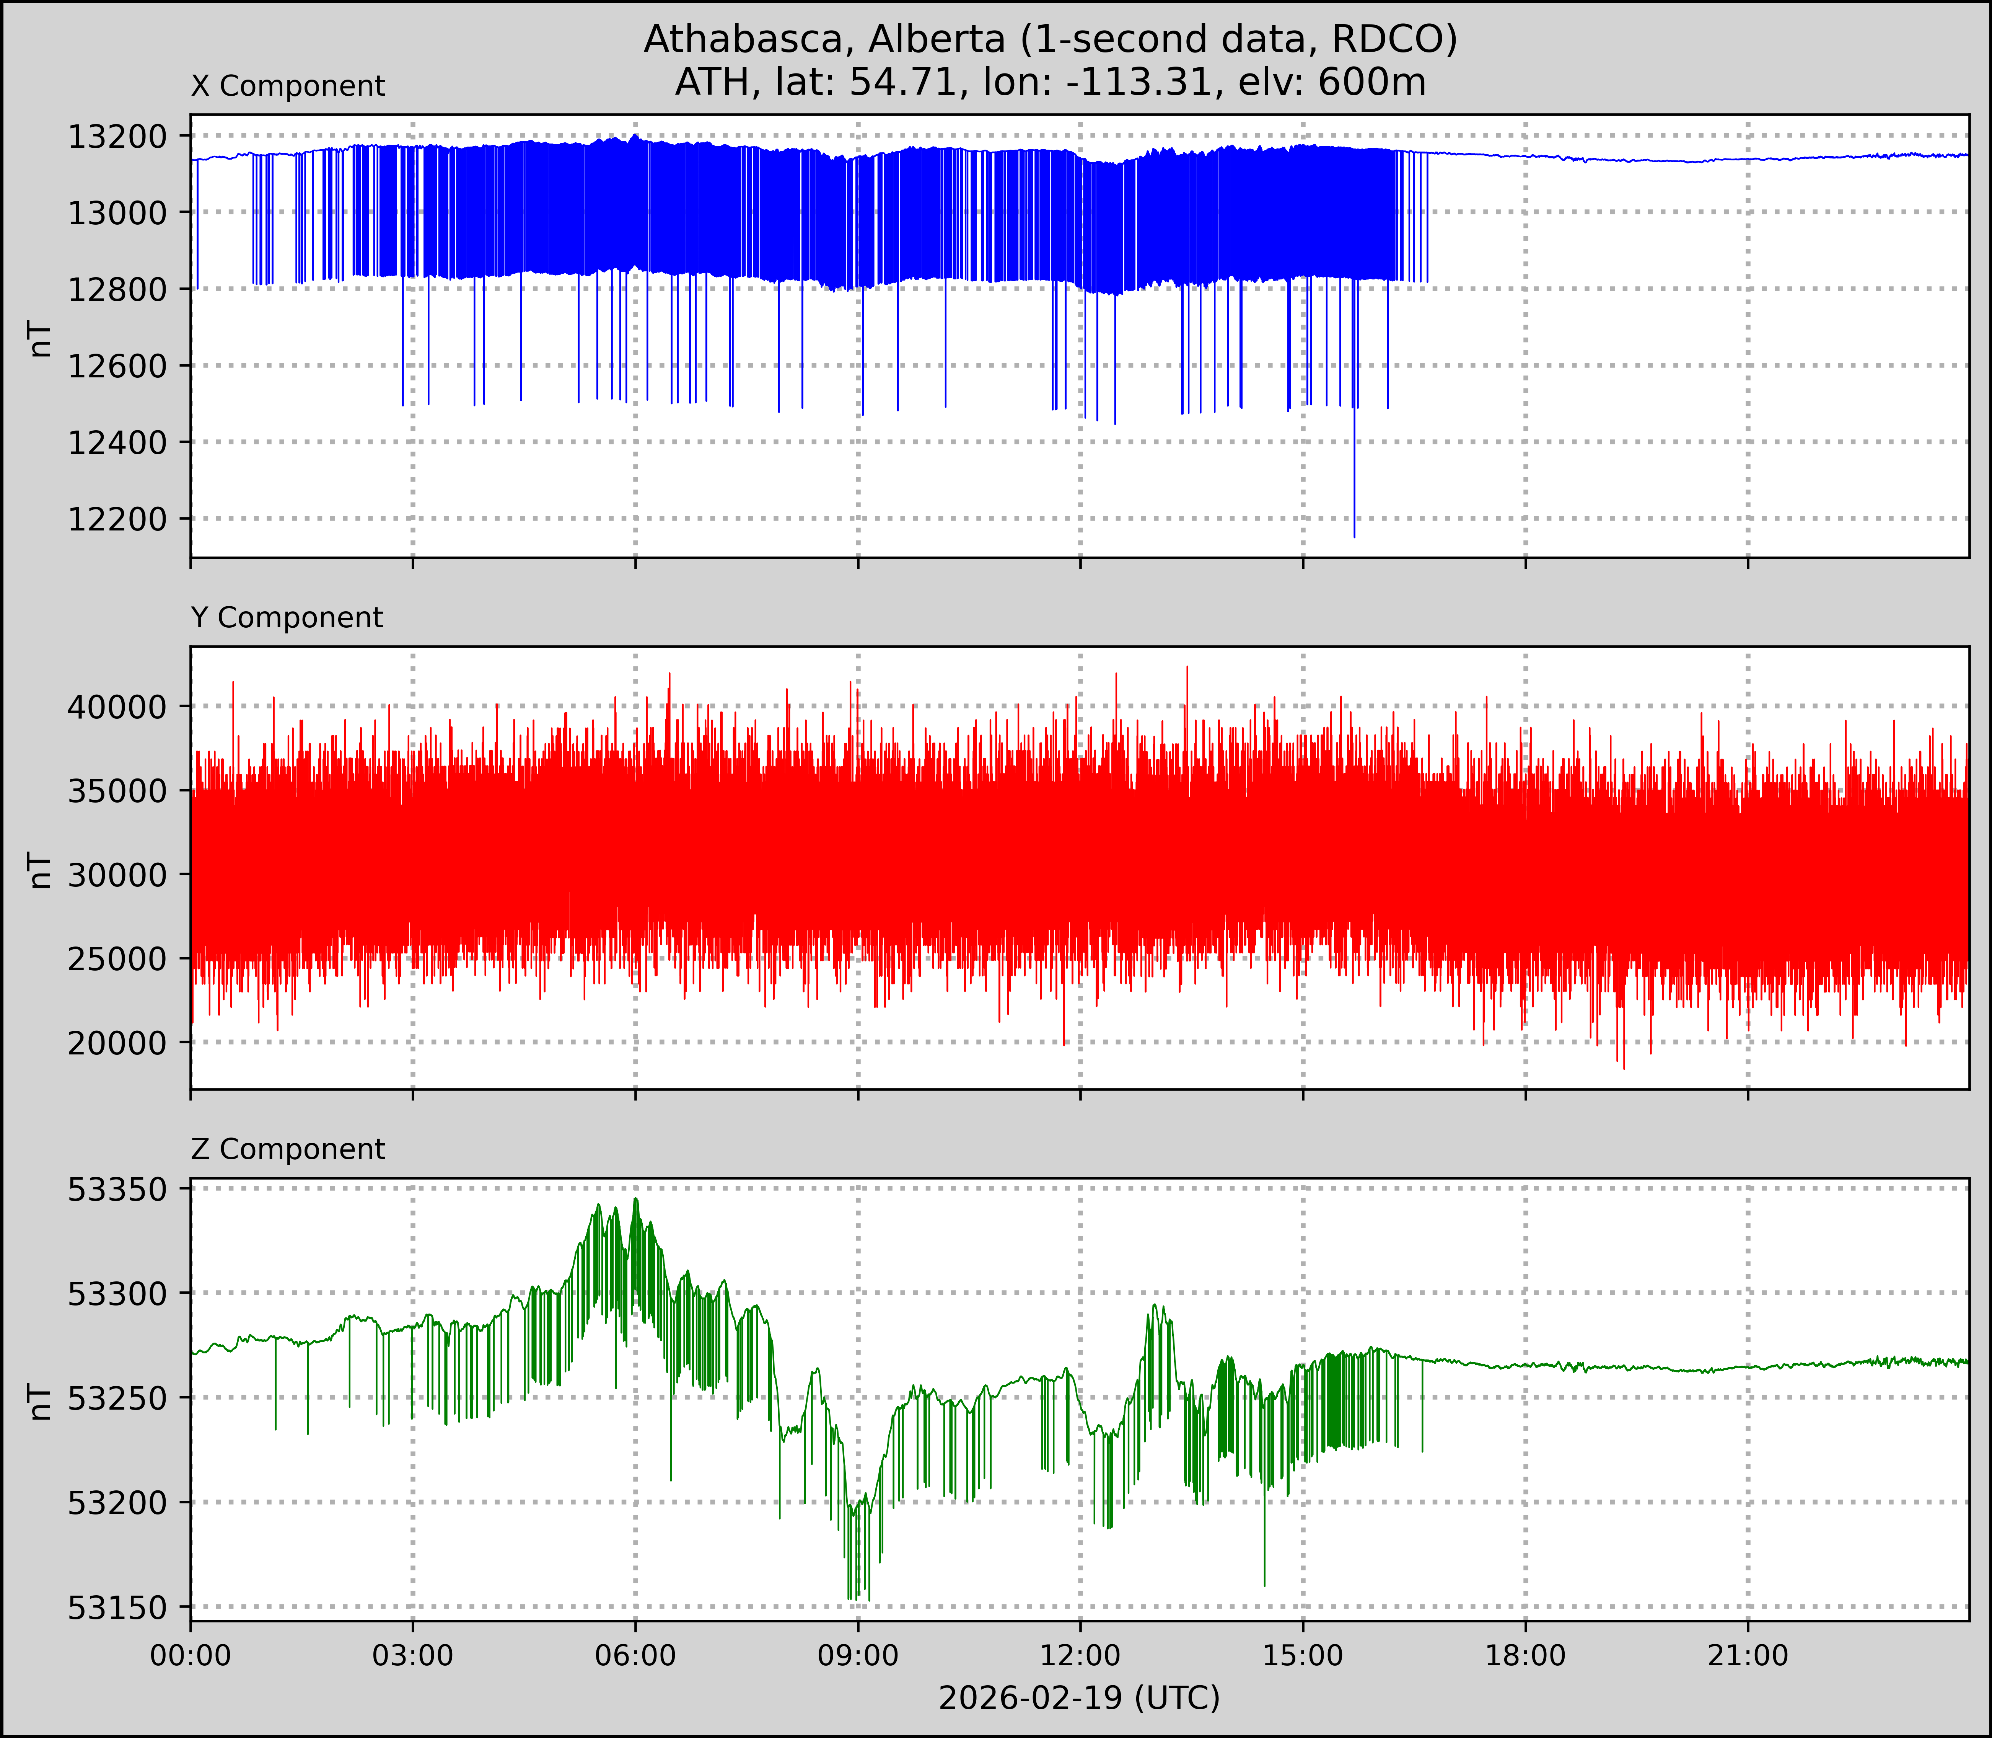Click the 12:00 time axis label
Image resolution: width=1992 pixels, height=1738 pixels.
[x=1081, y=1656]
